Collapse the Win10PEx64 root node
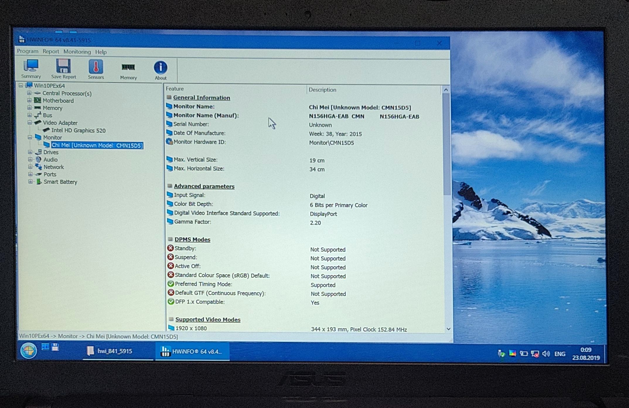This screenshot has height=408, width=629. pyautogui.click(x=21, y=85)
